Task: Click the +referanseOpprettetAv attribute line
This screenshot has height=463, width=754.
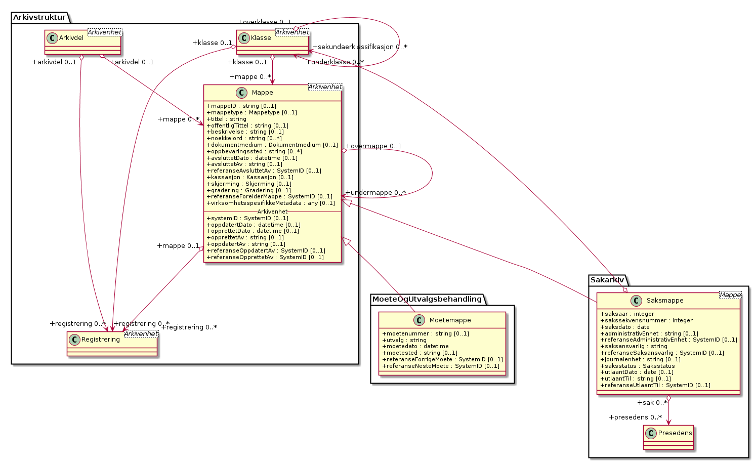Action: coord(265,258)
